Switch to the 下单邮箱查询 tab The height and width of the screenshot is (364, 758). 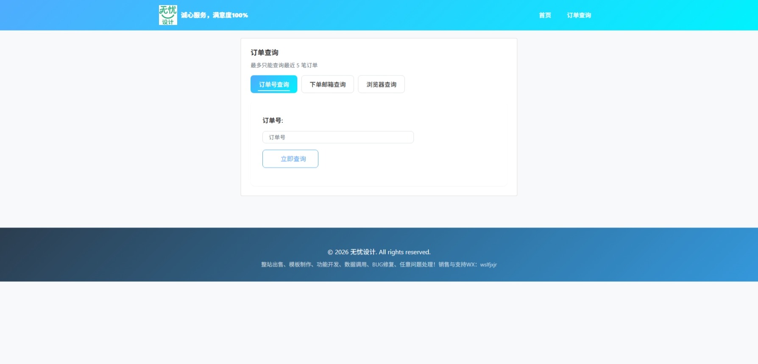click(328, 84)
